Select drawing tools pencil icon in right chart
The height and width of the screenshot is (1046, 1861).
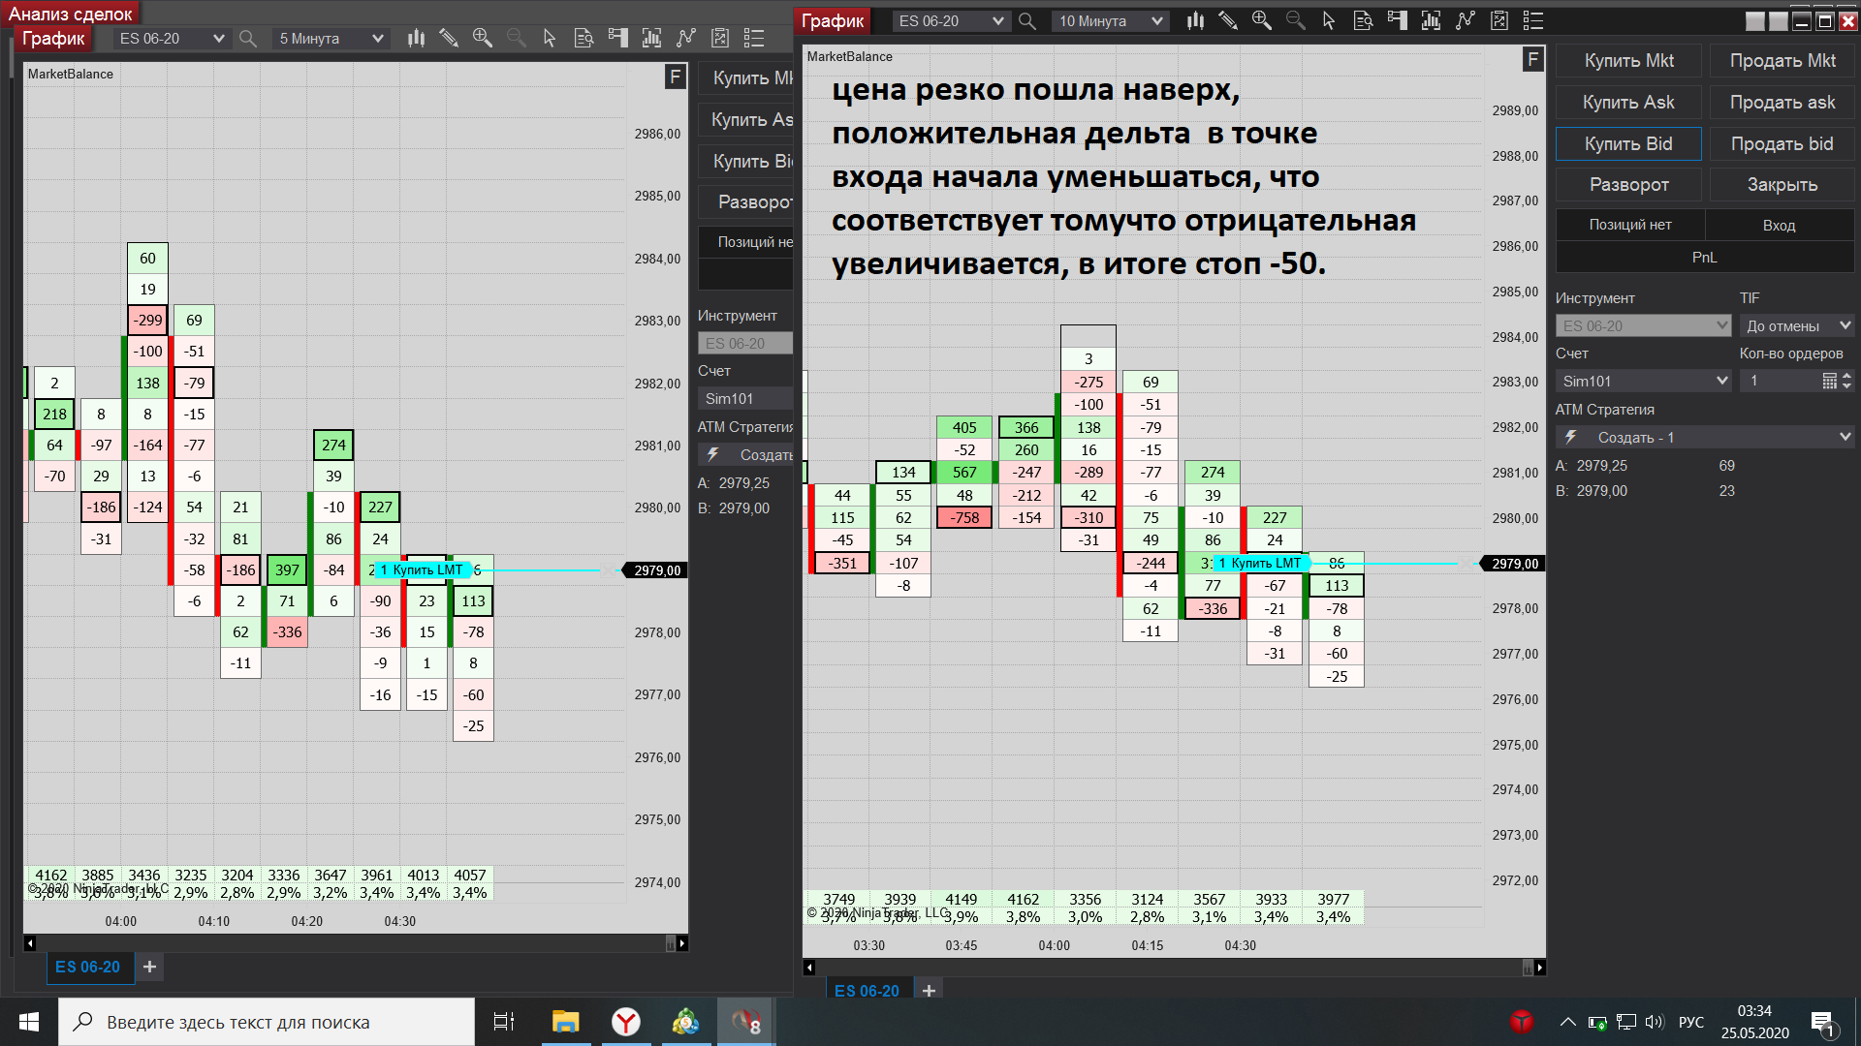1228,20
